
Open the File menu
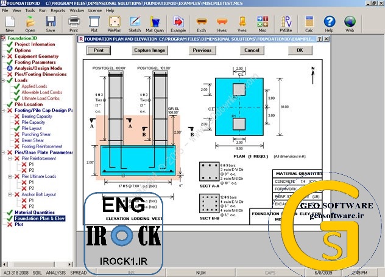click(5, 10)
